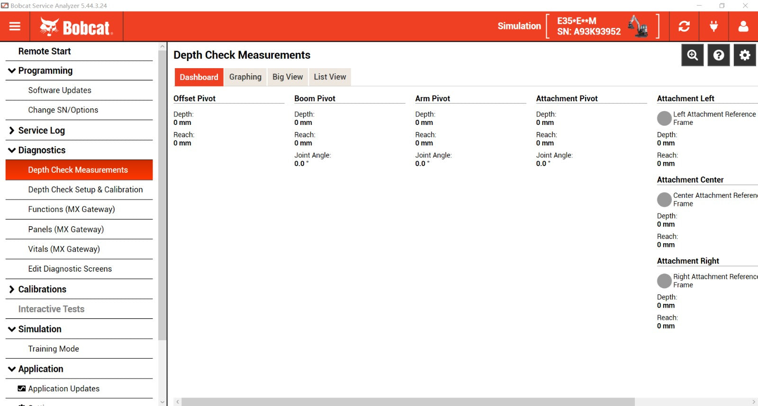
Task: Click the horizontal scrollbar at bottom
Action: [x=407, y=402]
